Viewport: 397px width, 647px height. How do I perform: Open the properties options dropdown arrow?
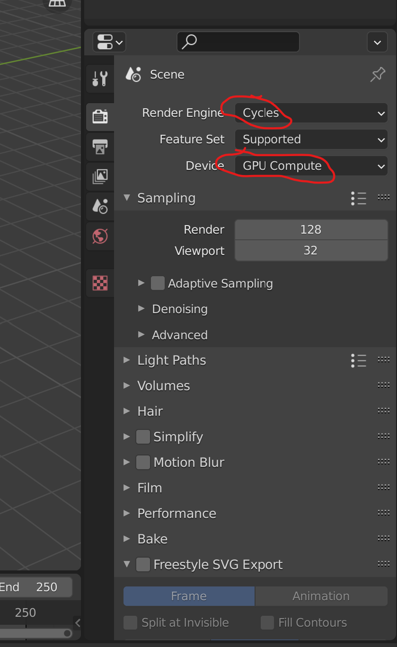pyautogui.click(x=377, y=42)
